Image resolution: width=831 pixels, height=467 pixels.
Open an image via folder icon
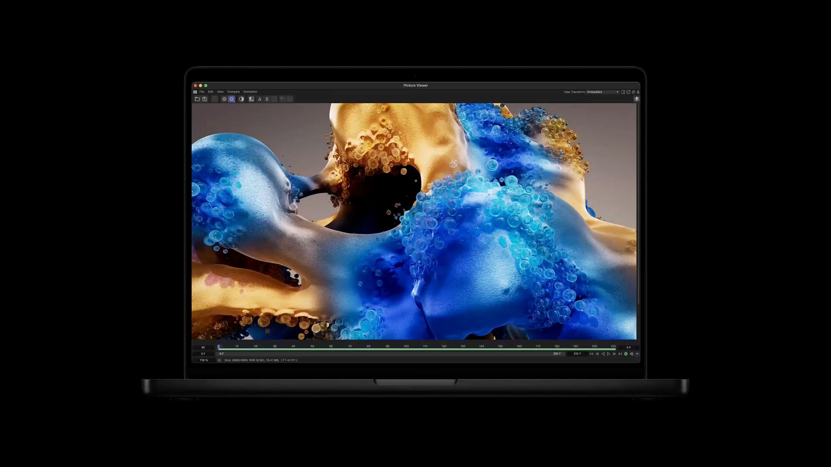[x=197, y=99]
